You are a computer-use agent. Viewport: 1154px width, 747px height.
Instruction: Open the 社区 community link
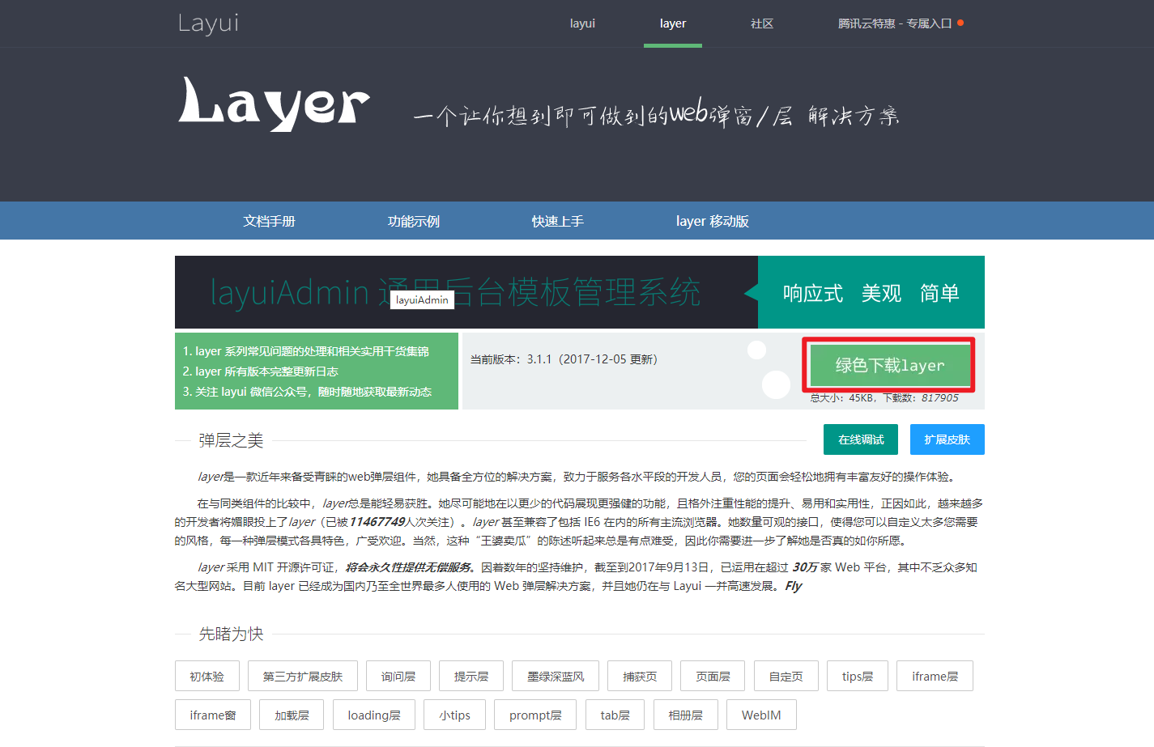(761, 23)
